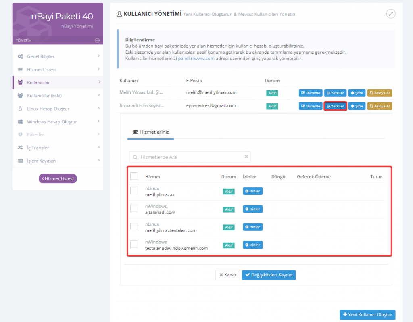413x322 pixels.
Task: Click the gears icon beside Genel Bilgiler
Action: [20, 56]
